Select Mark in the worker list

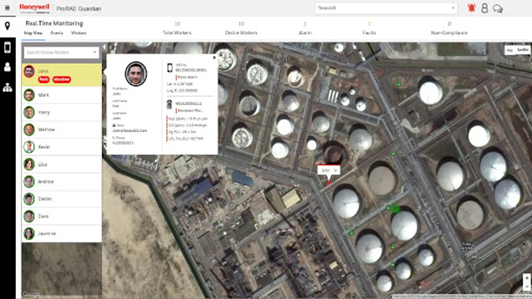pos(62,95)
